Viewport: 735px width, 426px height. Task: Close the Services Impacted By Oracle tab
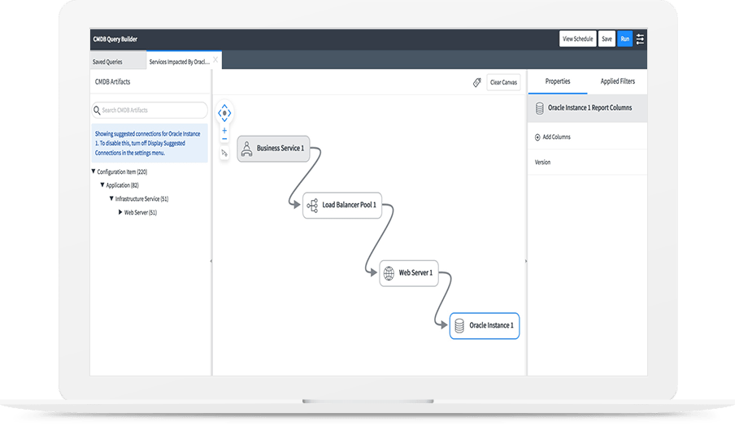[215, 59]
